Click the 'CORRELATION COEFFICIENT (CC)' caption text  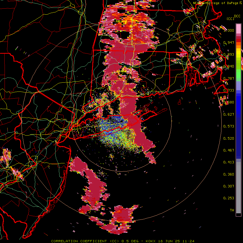85,241
